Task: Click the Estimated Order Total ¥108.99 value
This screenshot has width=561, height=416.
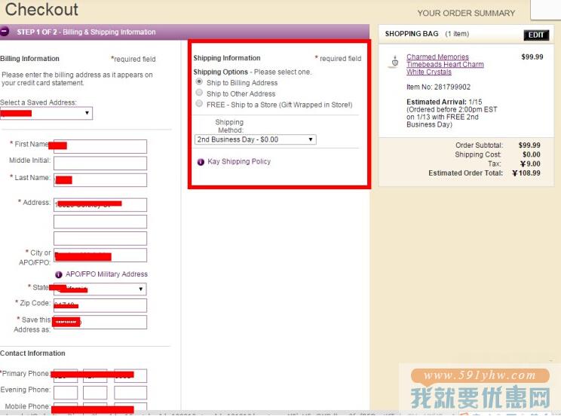Action: click(x=526, y=173)
